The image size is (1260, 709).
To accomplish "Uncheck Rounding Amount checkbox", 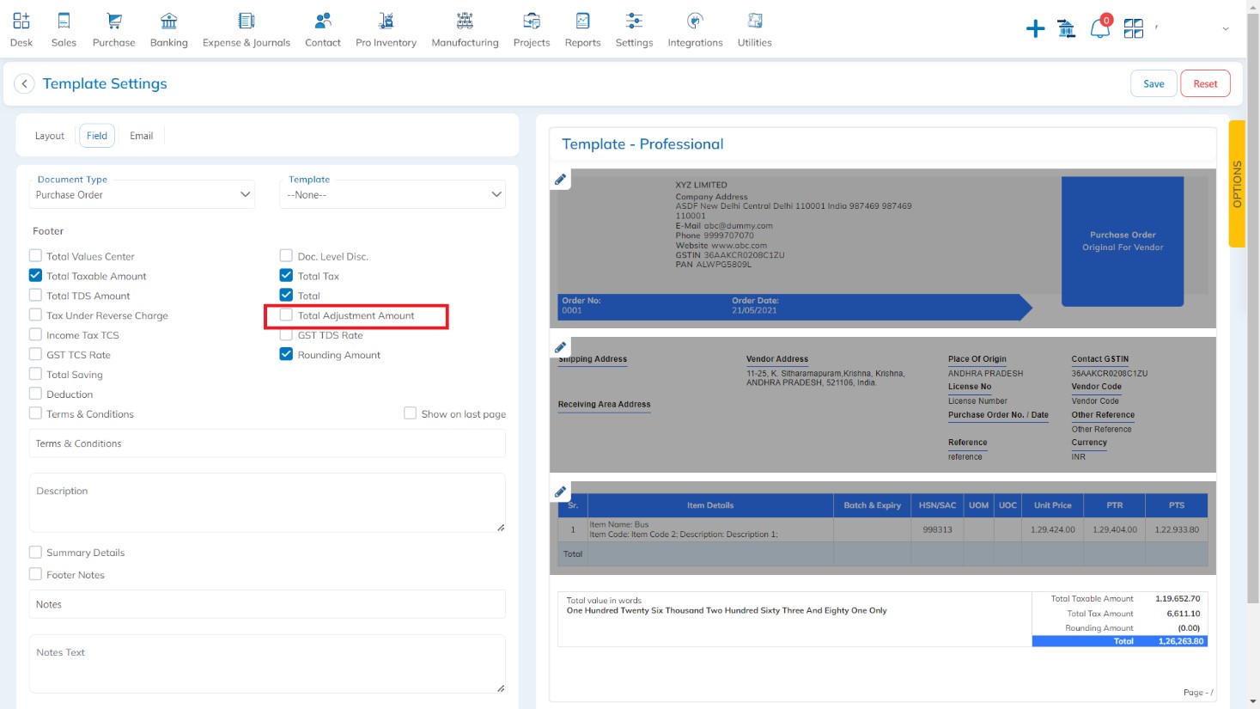I will click(x=286, y=354).
